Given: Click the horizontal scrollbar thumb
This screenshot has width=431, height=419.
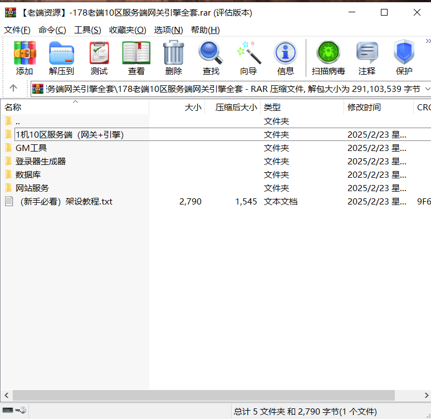Looking at the screenshot, I should point(204,396).
